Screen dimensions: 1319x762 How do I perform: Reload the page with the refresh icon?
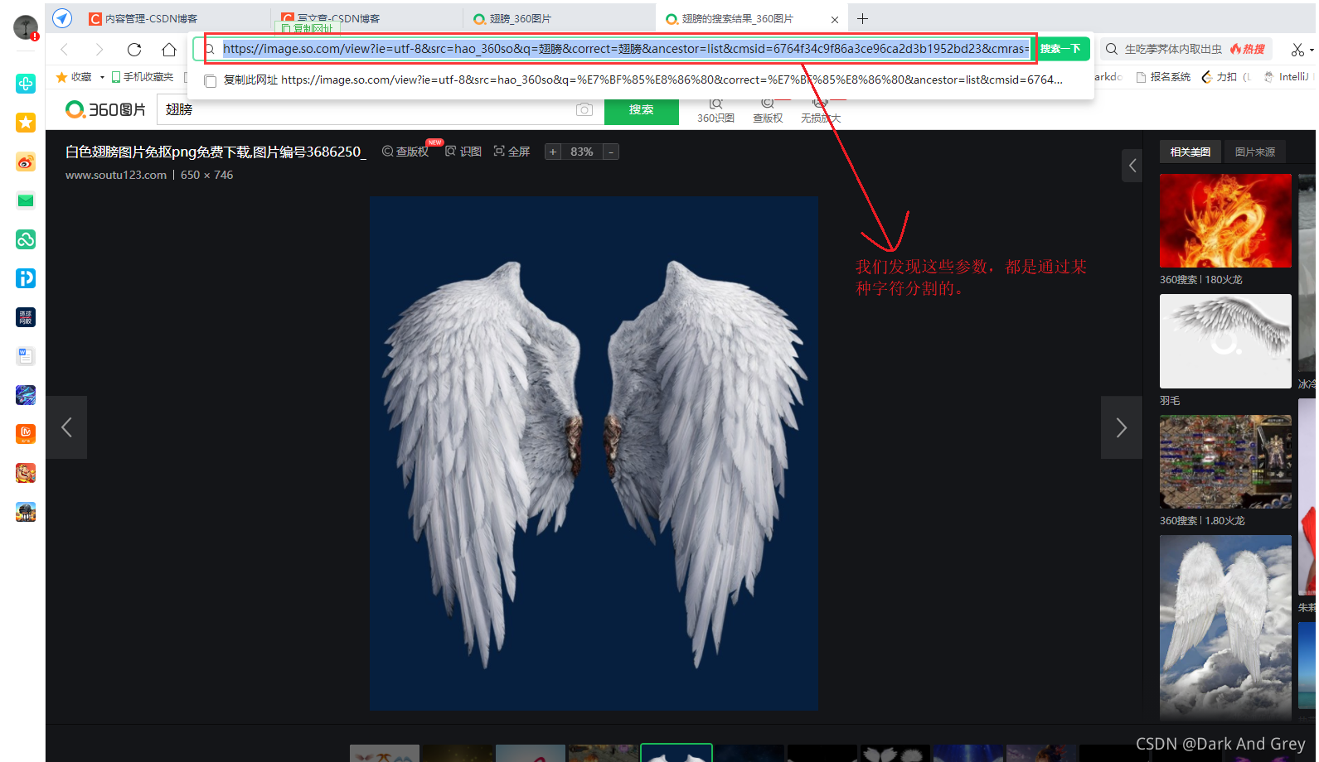(134, 50)
